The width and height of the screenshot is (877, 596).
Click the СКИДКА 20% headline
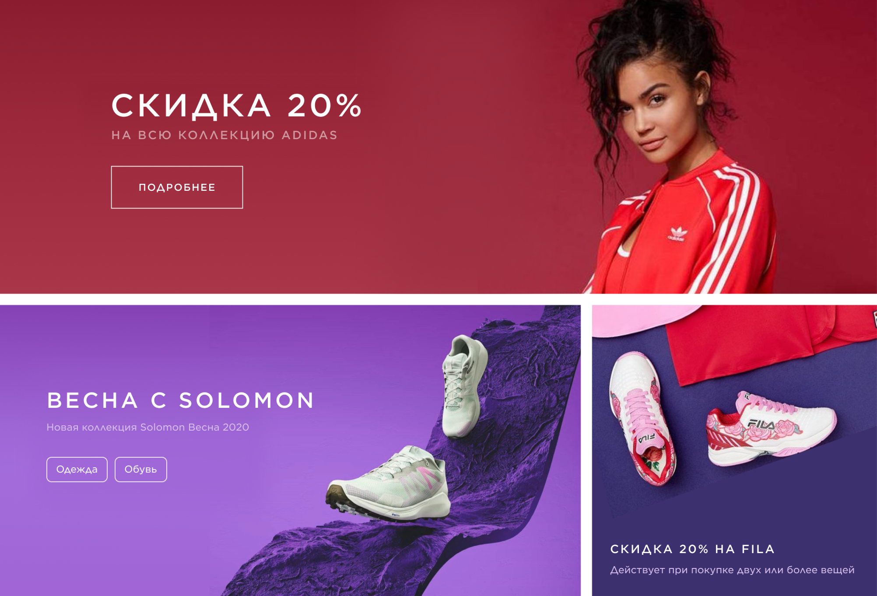(236, 105)
